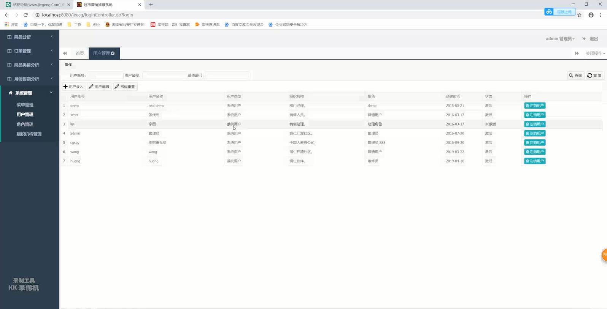Click 用户录入 add user button
This screenshot has height=309, width=607.
(73, 87)
